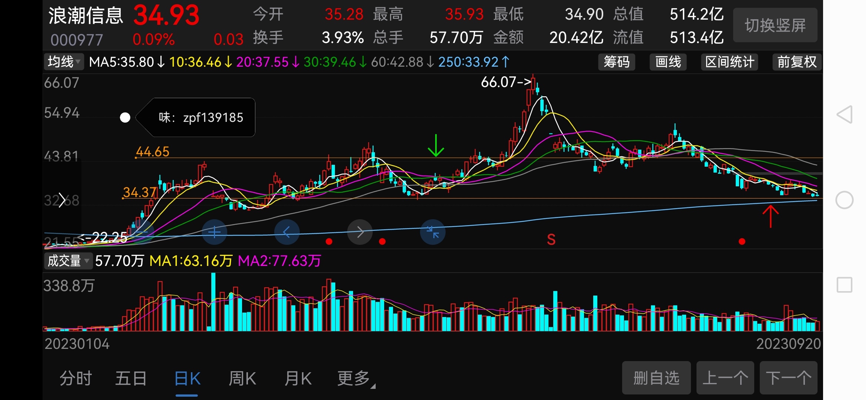This screenshot has height=400, width=866.
Task: Switch to the 五日 tab
Action: coord(131,379)
